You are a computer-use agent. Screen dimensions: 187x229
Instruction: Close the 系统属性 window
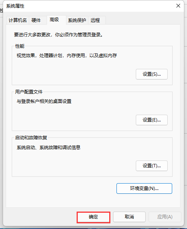[x=178, y=6]
